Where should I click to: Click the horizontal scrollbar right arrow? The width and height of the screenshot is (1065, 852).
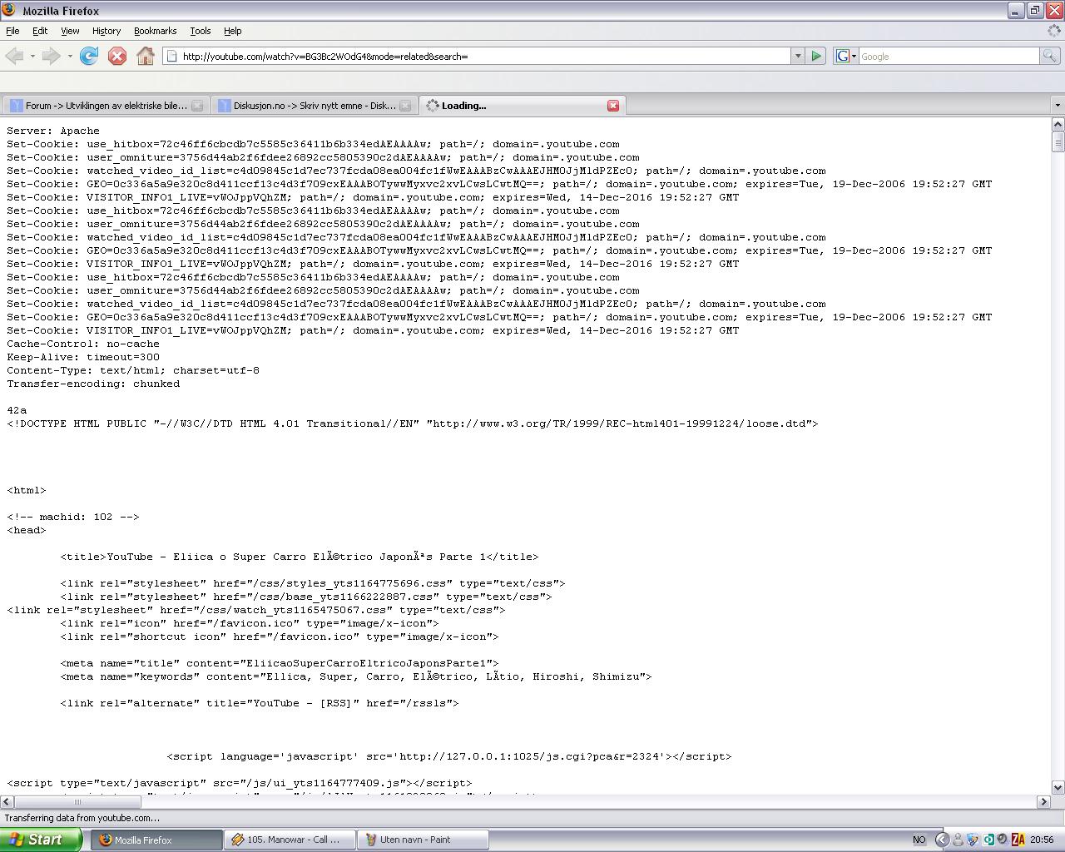point(1043,801)
